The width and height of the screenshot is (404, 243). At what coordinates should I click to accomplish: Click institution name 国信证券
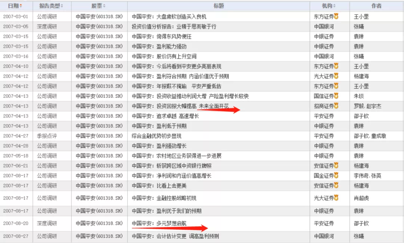pyautogui.click(x=324, y=96)
